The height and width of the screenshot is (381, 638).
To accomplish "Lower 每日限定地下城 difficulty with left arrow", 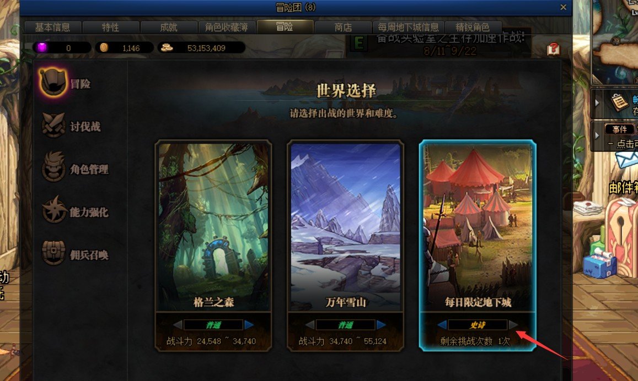I will click(x=442, y=324).
